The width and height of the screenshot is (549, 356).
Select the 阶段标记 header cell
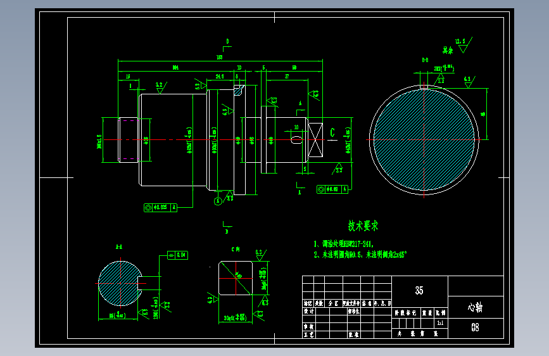(x=406, y=312)
